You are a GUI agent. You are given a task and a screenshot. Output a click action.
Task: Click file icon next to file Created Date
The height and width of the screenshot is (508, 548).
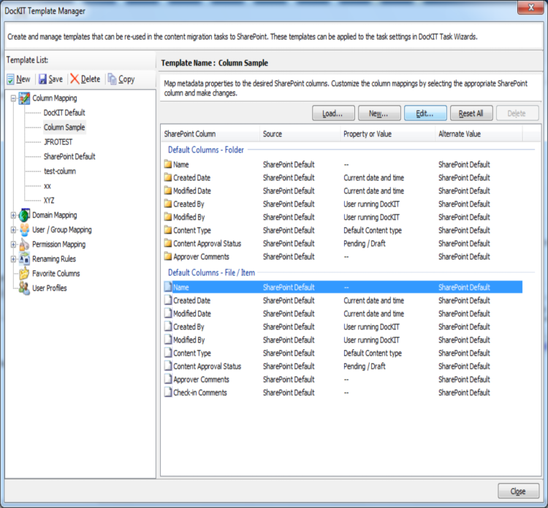point(168,300)
